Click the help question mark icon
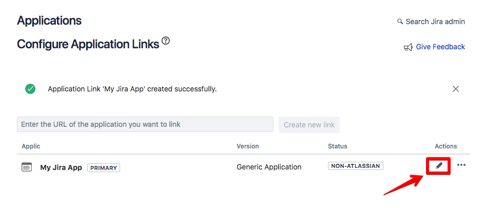This screenshot has height=208, width=484. pos(166,41)
